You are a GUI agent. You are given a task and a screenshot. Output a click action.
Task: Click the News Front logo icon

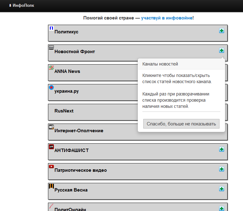[x=51, y=48]
